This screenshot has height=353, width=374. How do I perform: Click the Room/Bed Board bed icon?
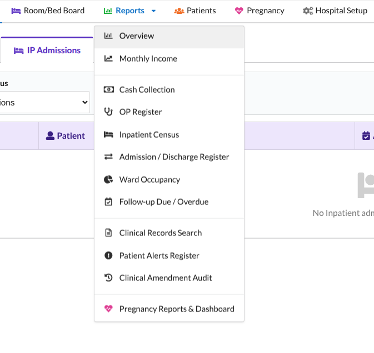pos(16,11)
